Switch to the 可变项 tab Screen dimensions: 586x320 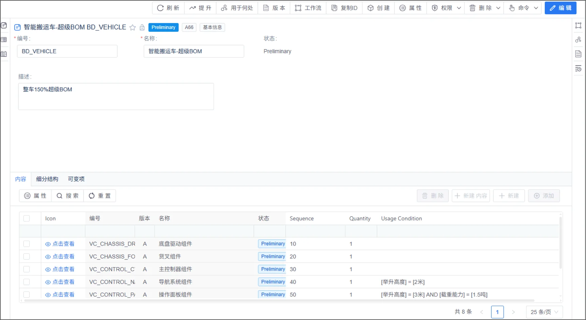click(76, 179)
